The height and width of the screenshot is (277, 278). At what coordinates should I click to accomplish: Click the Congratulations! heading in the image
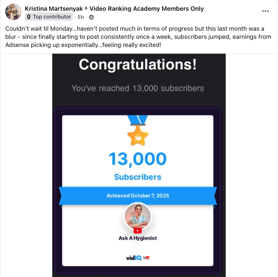[138, 65]
